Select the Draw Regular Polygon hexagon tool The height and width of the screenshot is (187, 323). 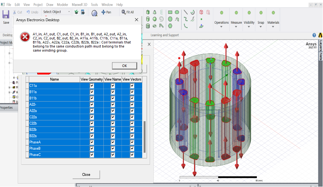tap(170, 26)
